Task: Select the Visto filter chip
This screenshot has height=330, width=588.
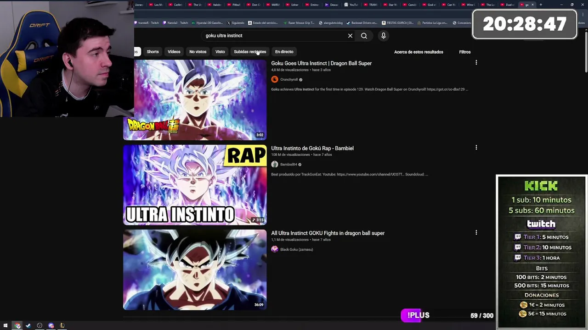Action: tap(220, 52)
